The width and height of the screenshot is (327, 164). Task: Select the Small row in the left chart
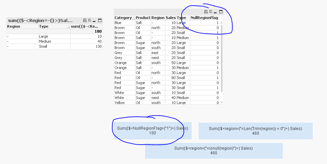(55, 46)
